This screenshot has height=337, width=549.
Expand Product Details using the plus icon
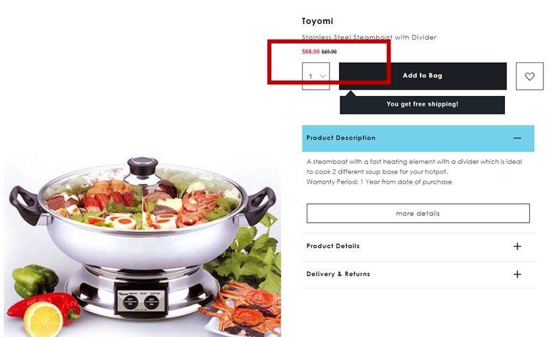click(517, 247)
